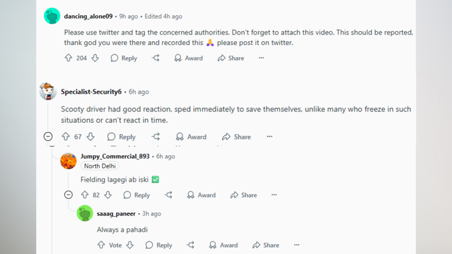Image resolution: width=452 pixels, height=254 pixels.
Task: Open the Jumpy_Commercial_893 username link
Action: click(x=115, y=157)
